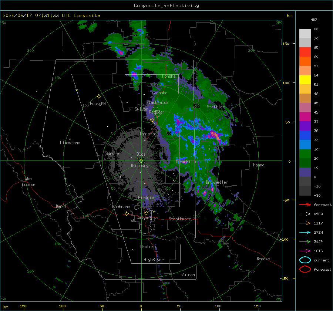This screenshot has height=311, width=333.
Task: Select the blue swatch between 36 and 33 dBZ
Action: tap(305, 135)
